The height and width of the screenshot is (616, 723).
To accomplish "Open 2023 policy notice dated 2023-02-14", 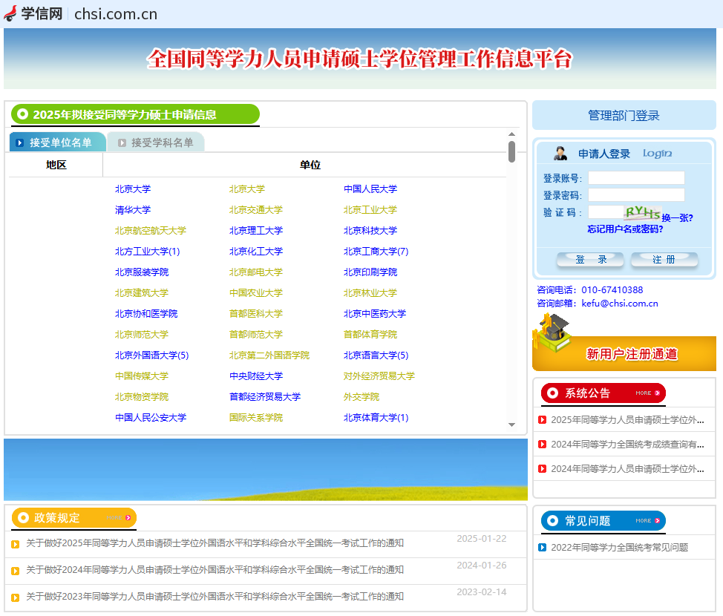I will [x=215, y=597].
